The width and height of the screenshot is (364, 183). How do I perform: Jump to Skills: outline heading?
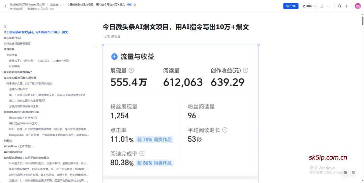[x=8, y=141]
